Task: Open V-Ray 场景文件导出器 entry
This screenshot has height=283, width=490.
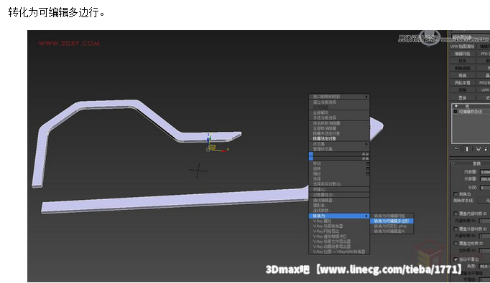Action: pyautogui.click(x=339, y=241)
